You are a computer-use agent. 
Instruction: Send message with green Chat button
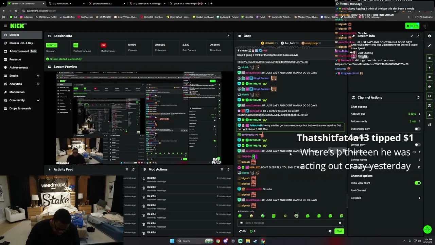point(339,231)
